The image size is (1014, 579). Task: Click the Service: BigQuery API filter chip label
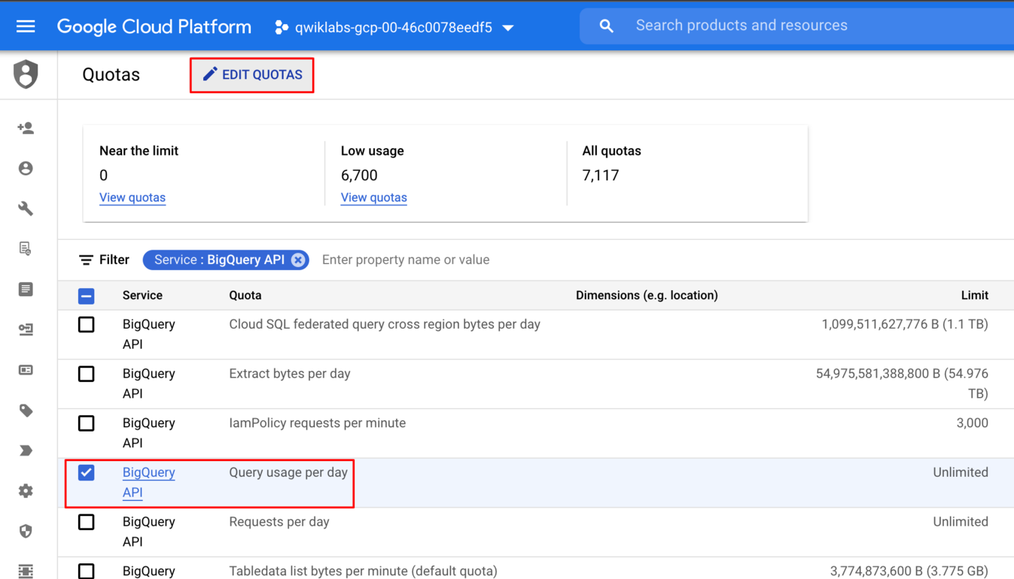tap(219, 260)
